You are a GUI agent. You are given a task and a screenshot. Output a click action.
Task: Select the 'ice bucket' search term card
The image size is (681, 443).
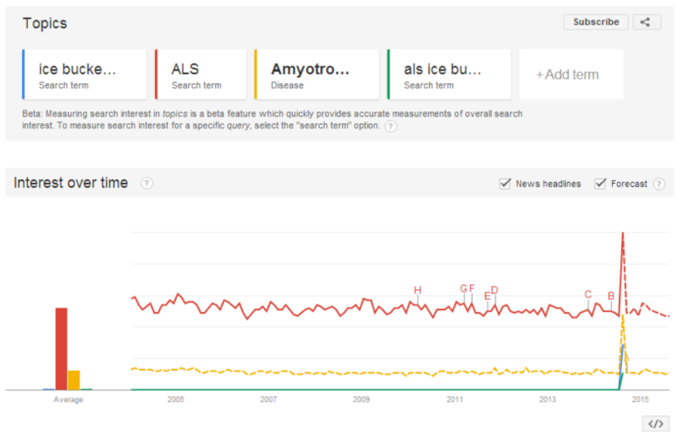pos(84,75)
